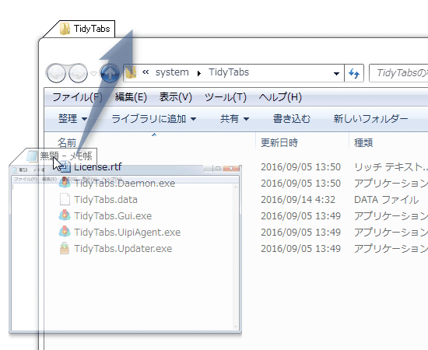Viewport: 428px width, 350px height.
Task: Open the 整理 dropdown
Action: pos(72,119)
